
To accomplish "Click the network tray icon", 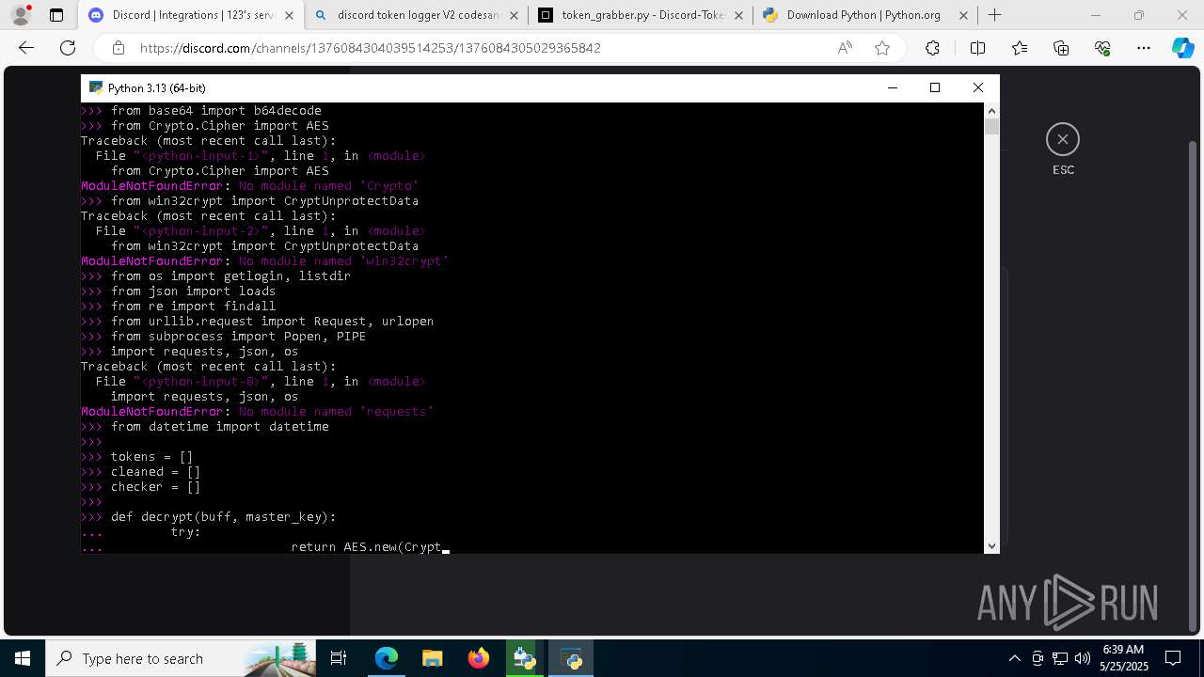I will pyautogui.click(x=1060, y=658).
